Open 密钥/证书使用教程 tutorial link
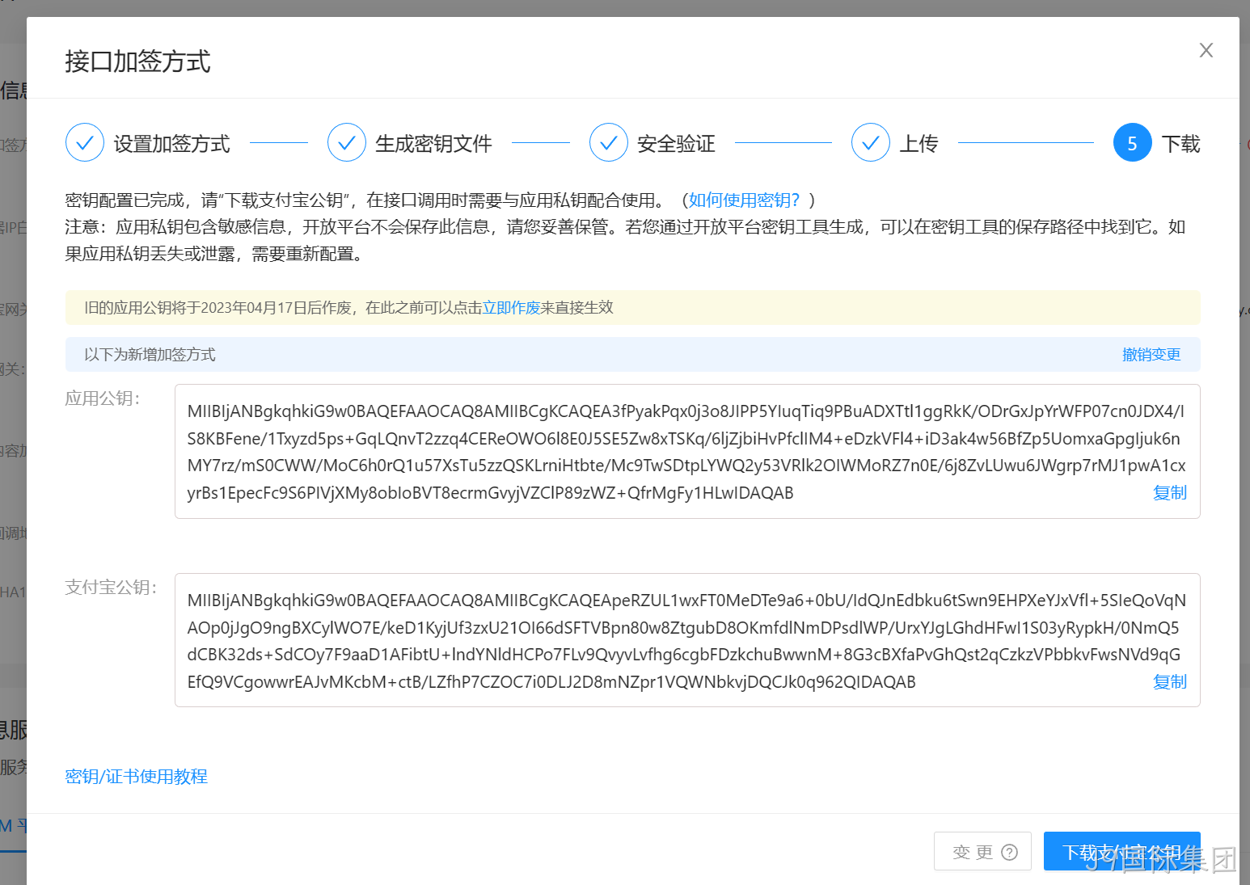Image resolution: width=1250 pixels, height=885 pixels. (136, 777)
